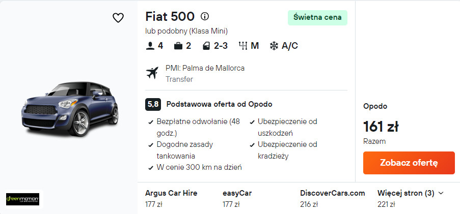Click the 5.8 rating badge
The height and width of the screenshot is (214, 460).
[153, 104]
